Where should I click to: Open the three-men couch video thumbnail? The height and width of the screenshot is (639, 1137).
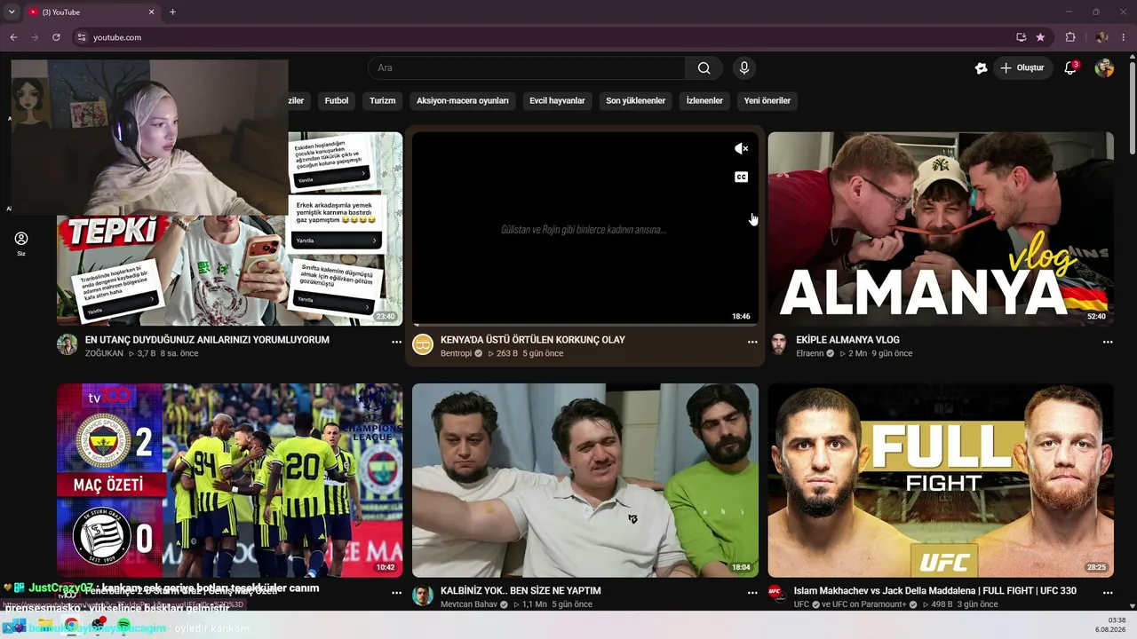point(585,480)
